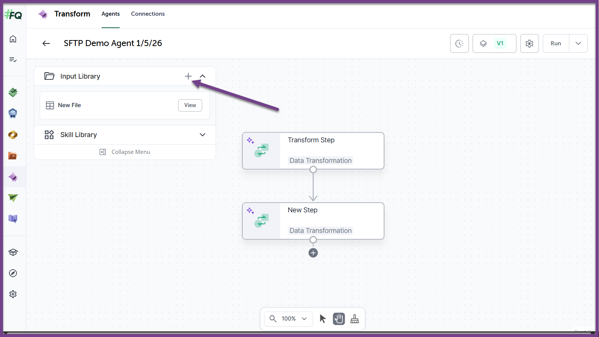Click the plus icon in Input Library
Screen dimensions: 599x337
pyautogui.click(x=188, y=76)
